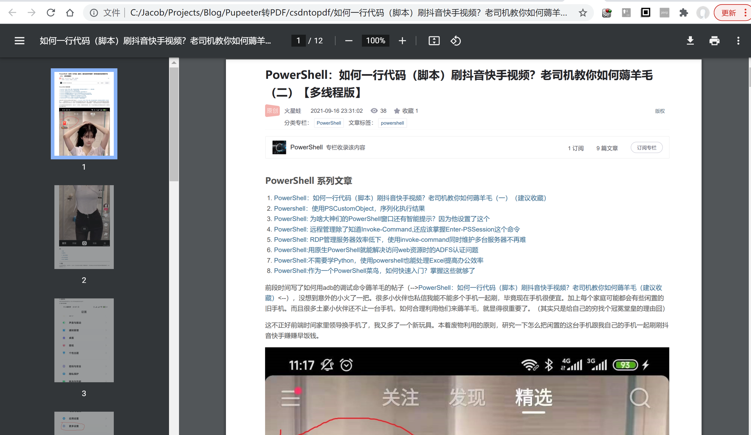Open the inline paragraph link to earlier post
Viewport: 751px width, 435px height.
click(540, 288)
